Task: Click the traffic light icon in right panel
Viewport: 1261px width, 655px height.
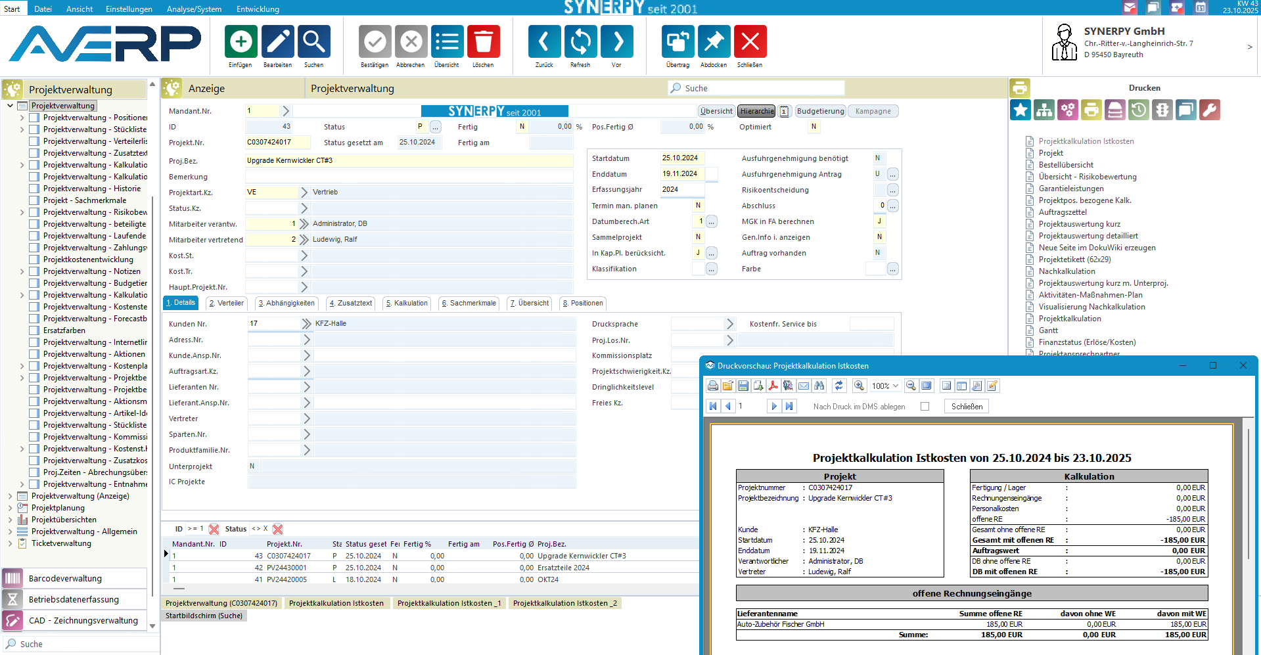Action: tap(1162, 110)
